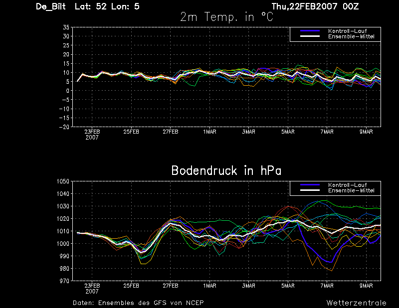The width and height of the screenshot is (399, 308).
Task: Click the 1MAR tick on temperature chart
Action: pos(209,132)
